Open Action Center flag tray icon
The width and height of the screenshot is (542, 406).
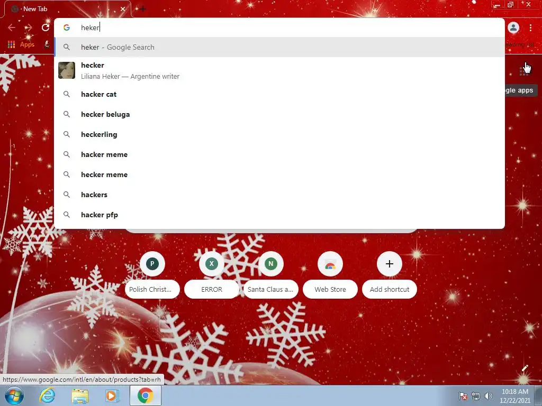(x=463, y=396)
